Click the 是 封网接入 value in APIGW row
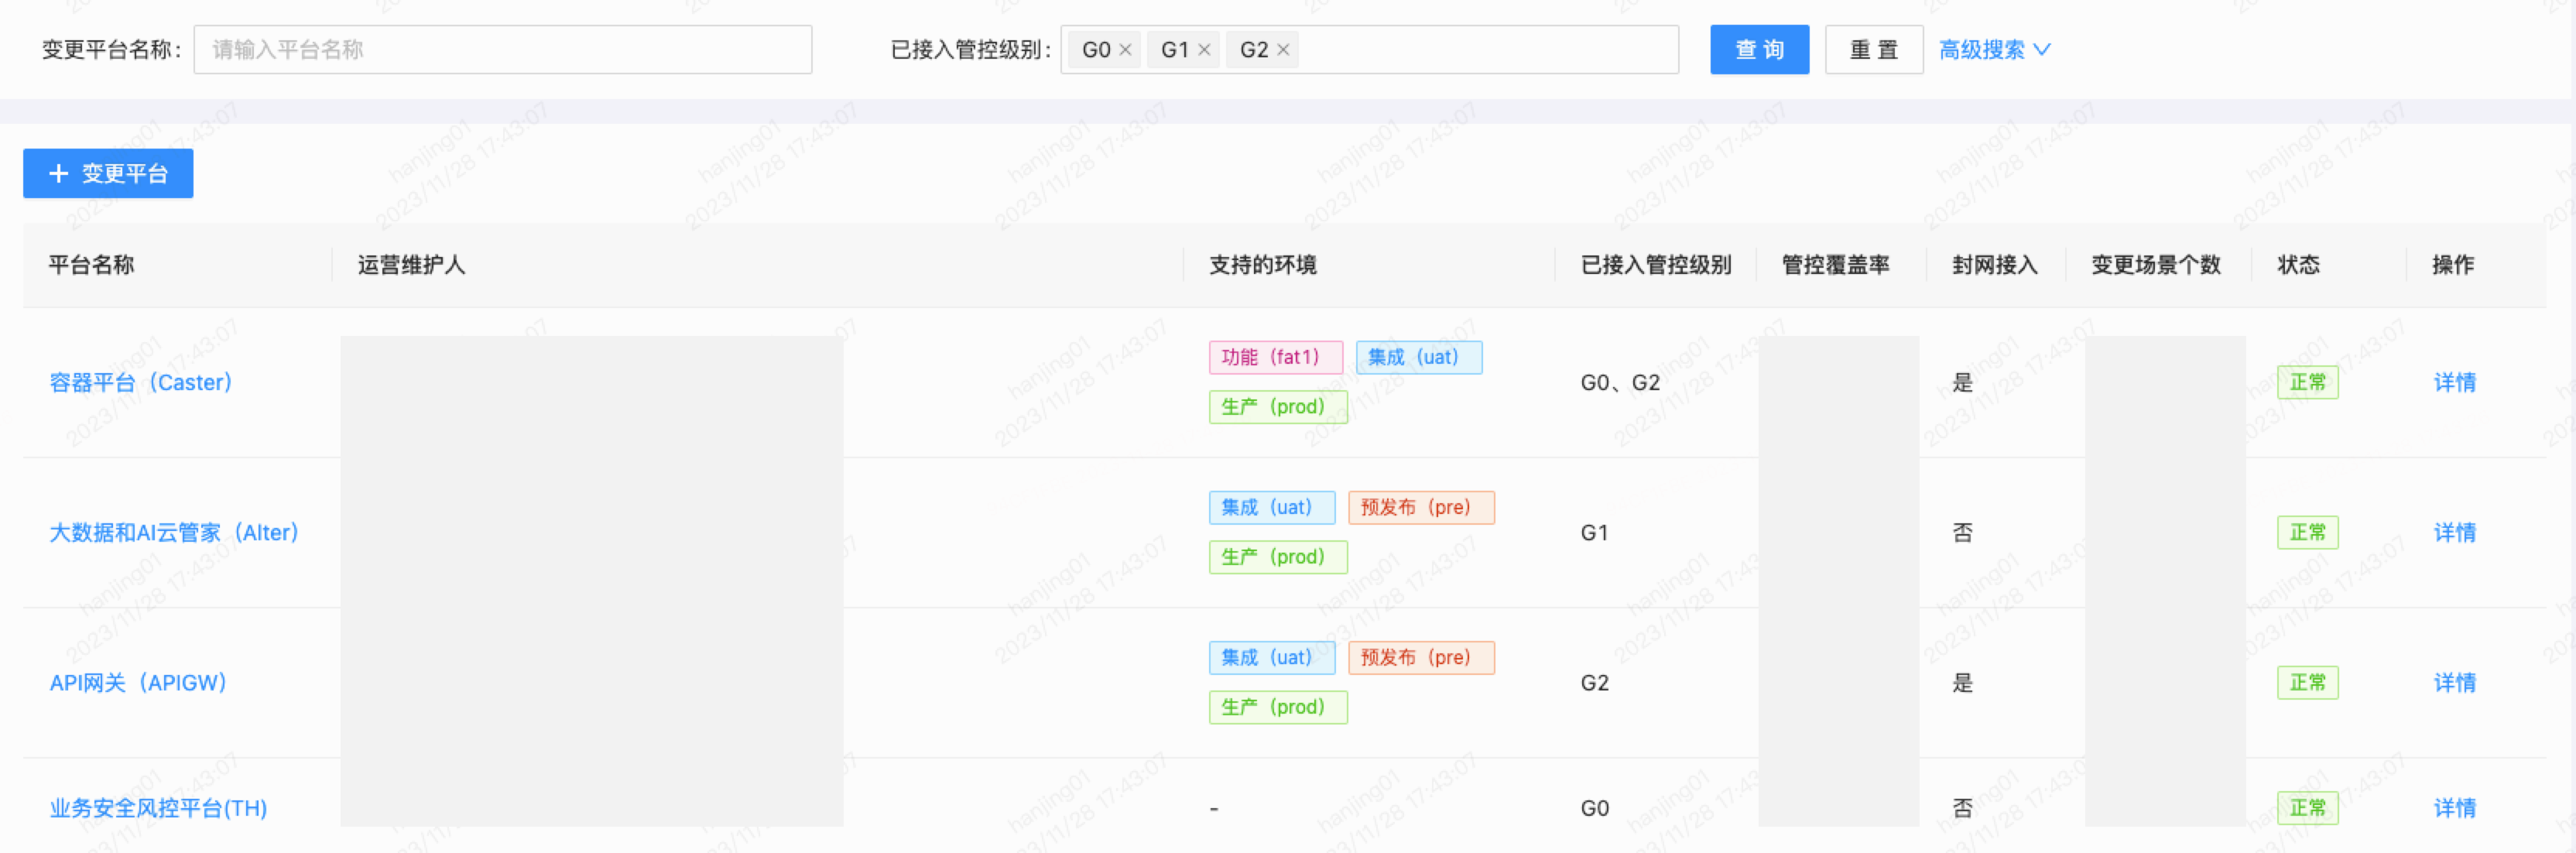This screenshot has width=2576, height=853. [x=1963, y=682]
